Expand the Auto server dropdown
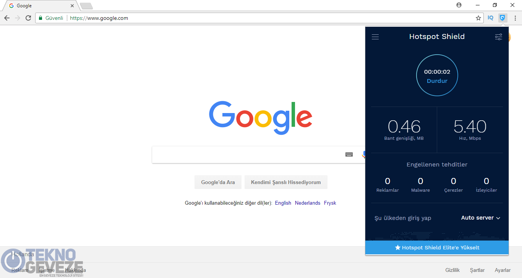 coord(480,218)
